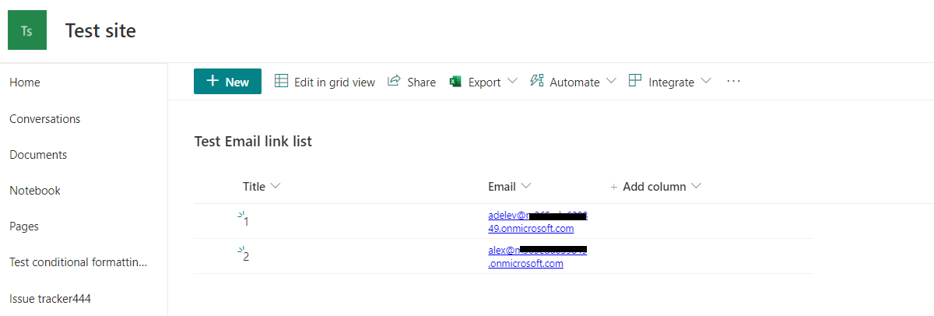Screen dimensions: 934x316
Task: Open the Title column header menu
Action: (x=261, y=187)
